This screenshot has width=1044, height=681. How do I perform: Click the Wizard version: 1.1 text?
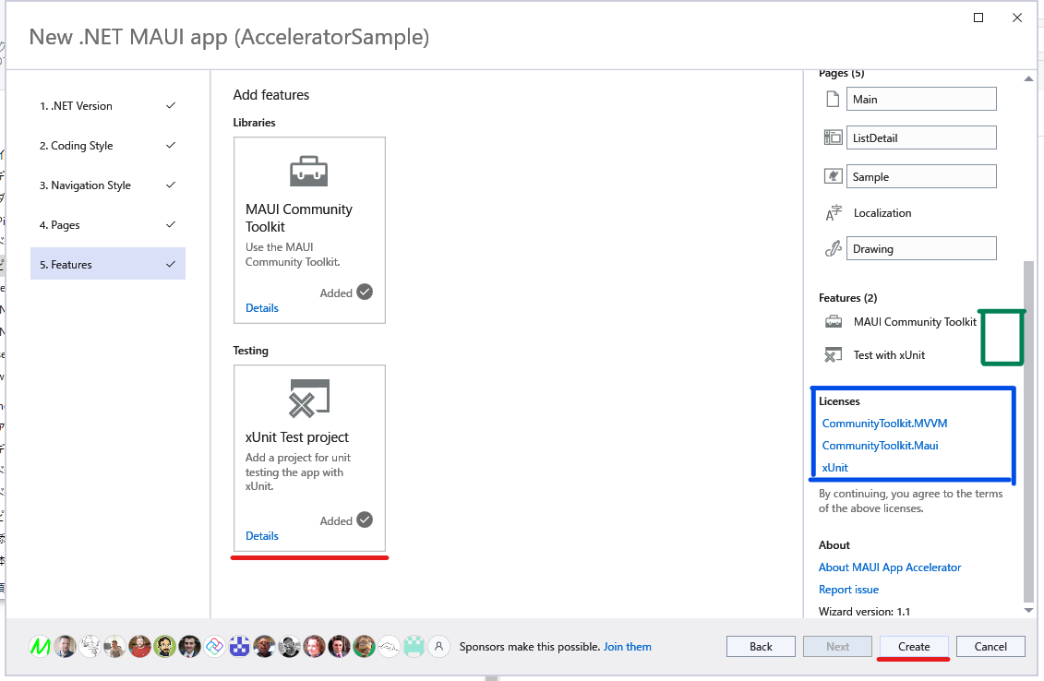coord(864,611)
